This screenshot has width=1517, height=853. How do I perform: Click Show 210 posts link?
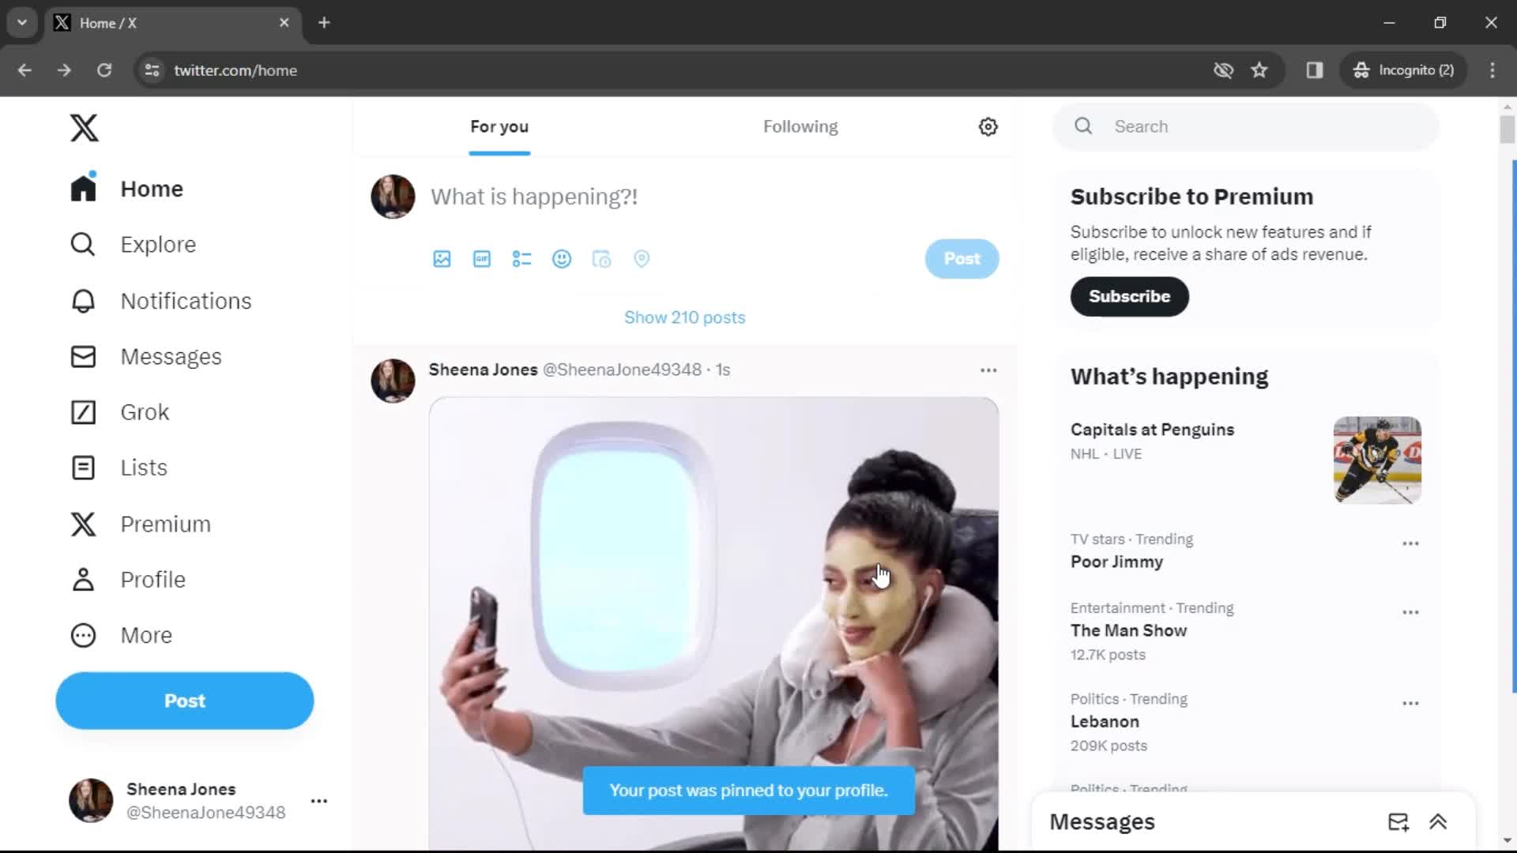point(684,317)
